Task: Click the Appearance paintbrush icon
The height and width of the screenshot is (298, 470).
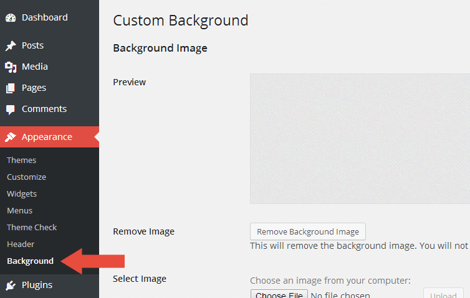Action: [10, 137]
